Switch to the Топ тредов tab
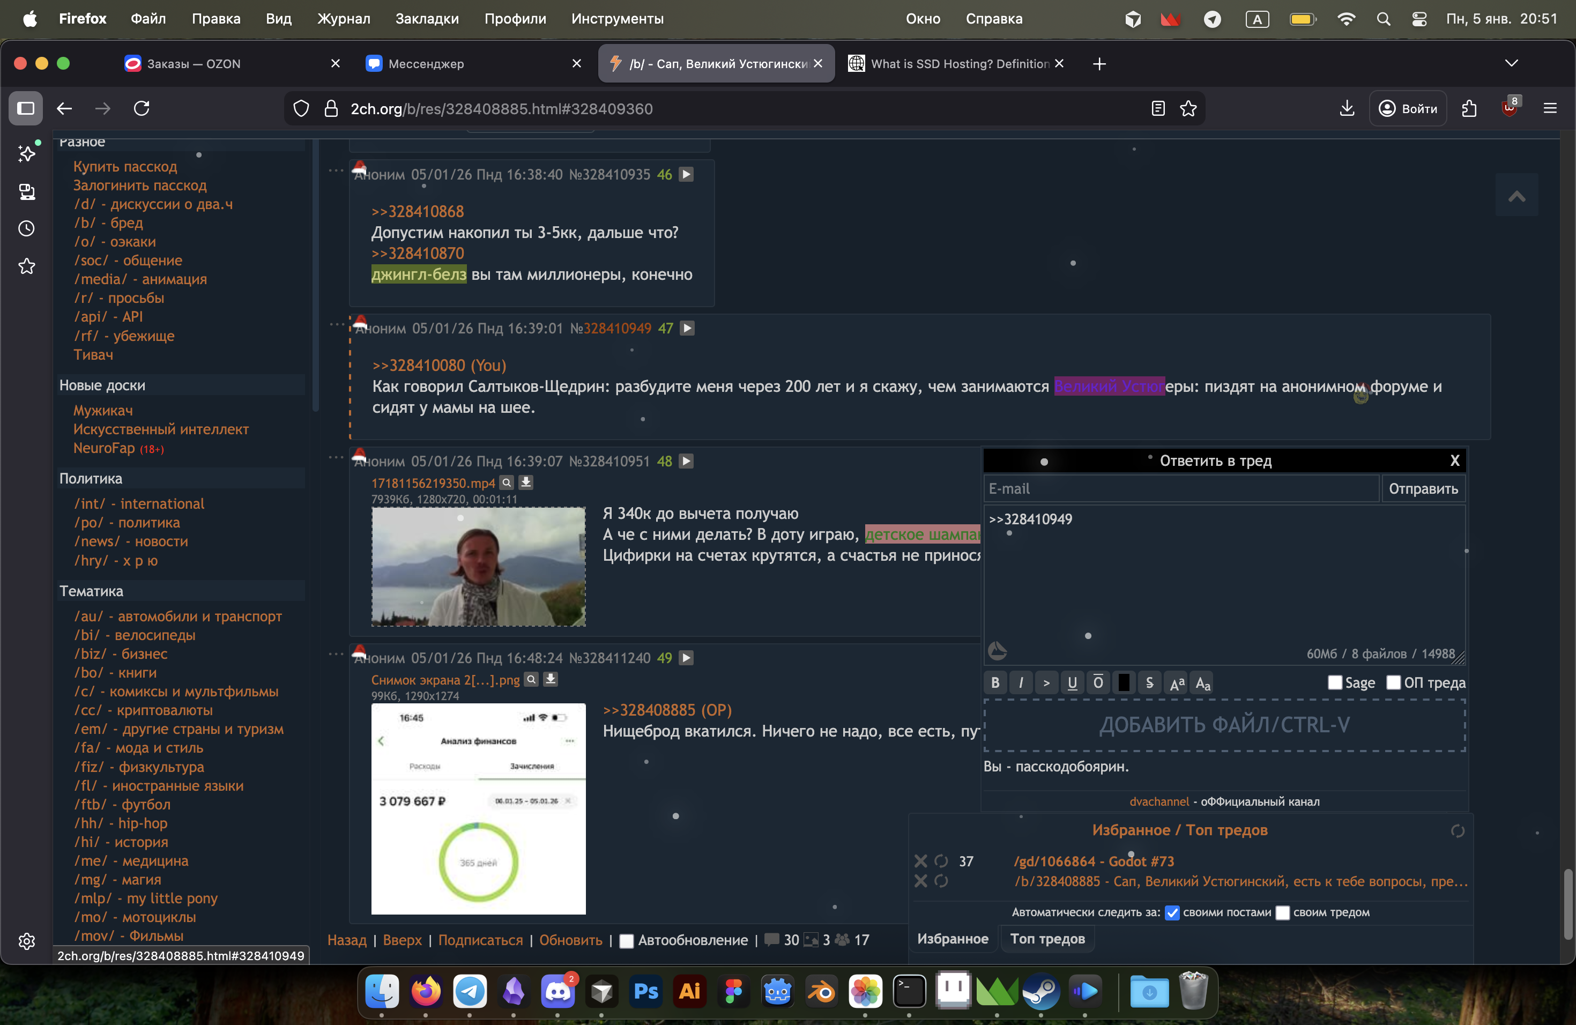Viewport: 1576px width, 1025px height. [1047, 939]
